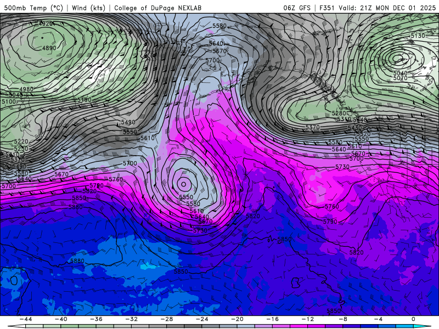This screenshot has height=329, width=439.
Task: Click the "4890" contour label
Action: [x=49, y=48]
